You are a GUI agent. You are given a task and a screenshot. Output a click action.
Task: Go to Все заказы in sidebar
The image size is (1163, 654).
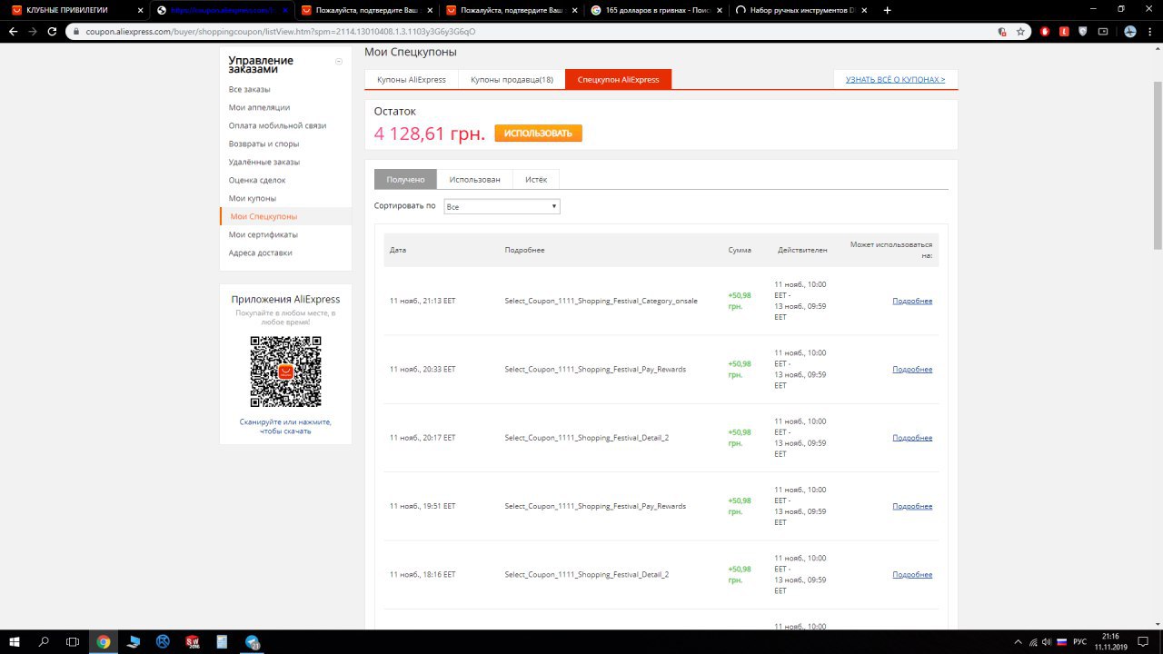pyautogui.click(x=250, y=89)
